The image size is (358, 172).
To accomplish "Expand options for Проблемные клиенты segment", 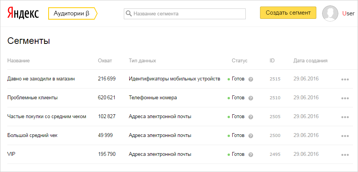I will click(345, 98).
